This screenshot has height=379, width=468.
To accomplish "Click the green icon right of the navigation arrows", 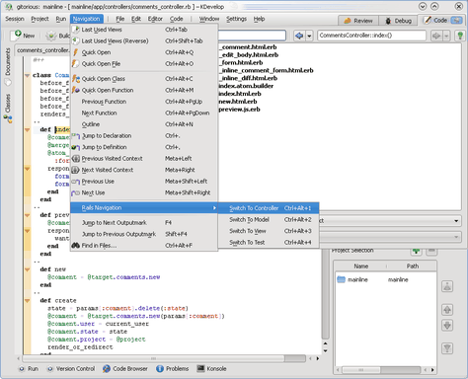I will pos(460,36).
